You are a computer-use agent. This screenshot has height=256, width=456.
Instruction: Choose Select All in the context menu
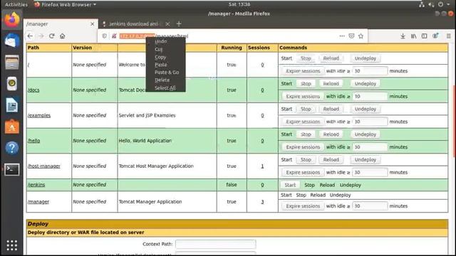[x=165, y=87]
